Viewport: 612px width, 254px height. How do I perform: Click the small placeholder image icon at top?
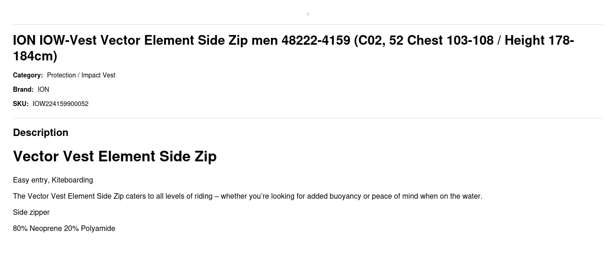point(308,14)
